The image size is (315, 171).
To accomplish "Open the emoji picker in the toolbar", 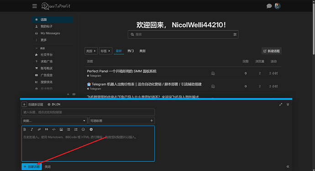I will point(83,130).
